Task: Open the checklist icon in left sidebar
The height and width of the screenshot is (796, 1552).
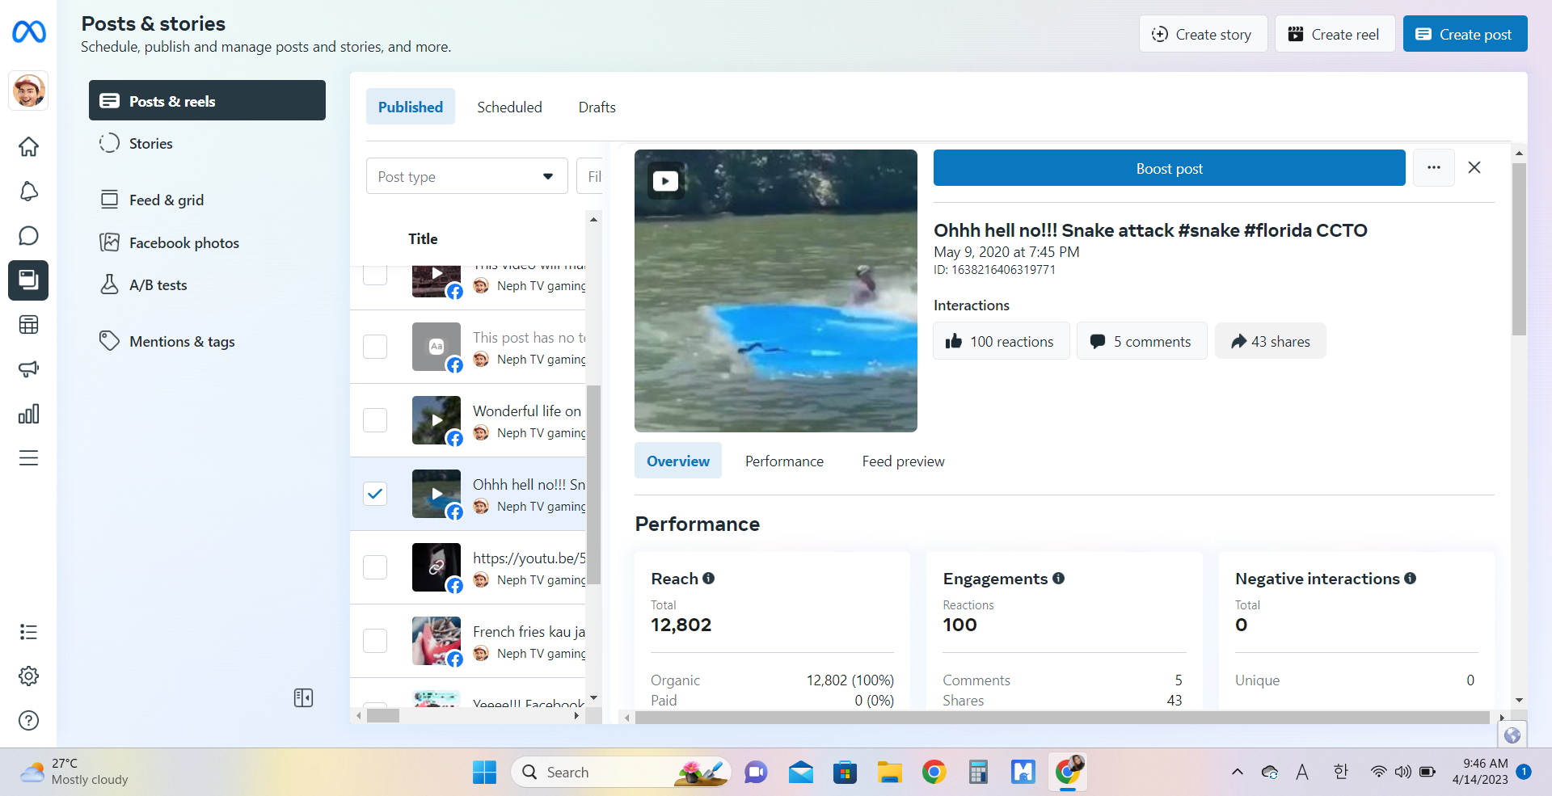Action: click(28, 632)
